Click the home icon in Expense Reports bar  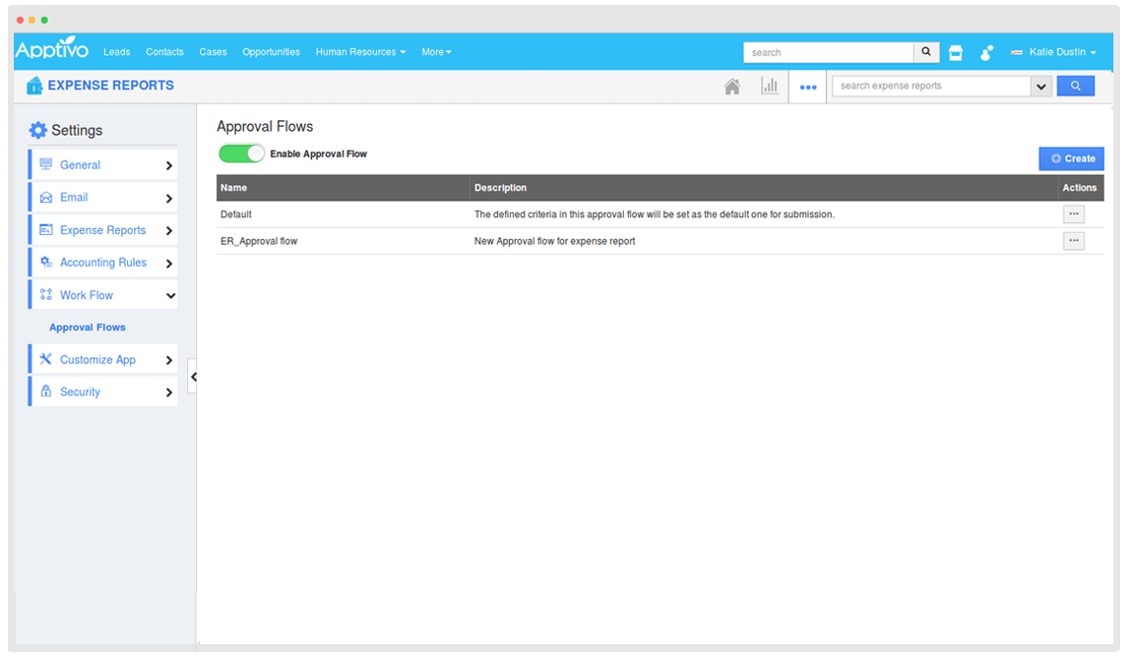(731, 87)
